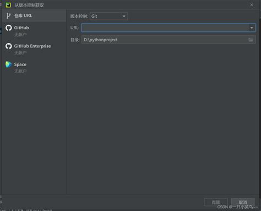The height and width of the screenshot is (211, 261).
Task: Expand the URL history dropdown arrow
Action: (252, 28)
